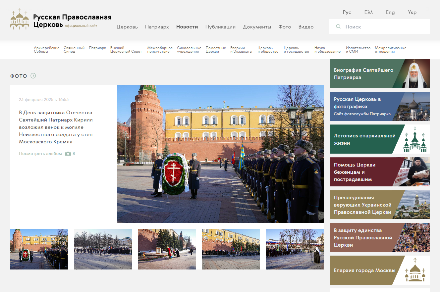Image resolution: width=440 pixels, height=292 pixels.
Task: Click the ФОТО section heading
Action: click(19, 76)
